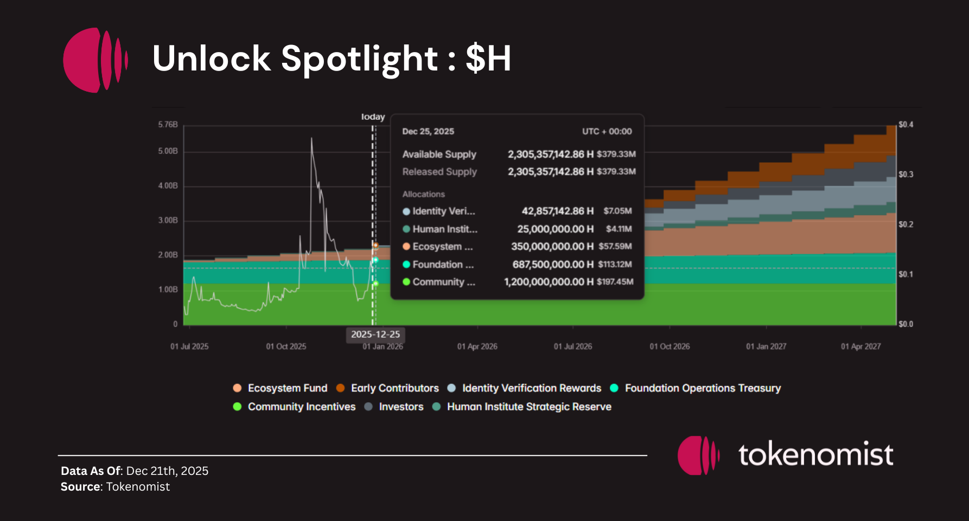Image resolution: width=969 pixels, height=521 pixels.
Task: Click the orange Early Contributors legend dot
Action: tap(341, 388)
